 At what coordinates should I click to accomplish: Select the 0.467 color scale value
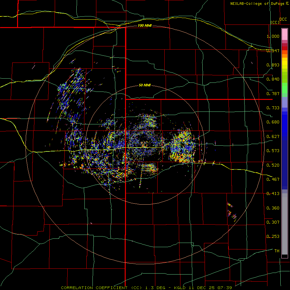[273, 179]
